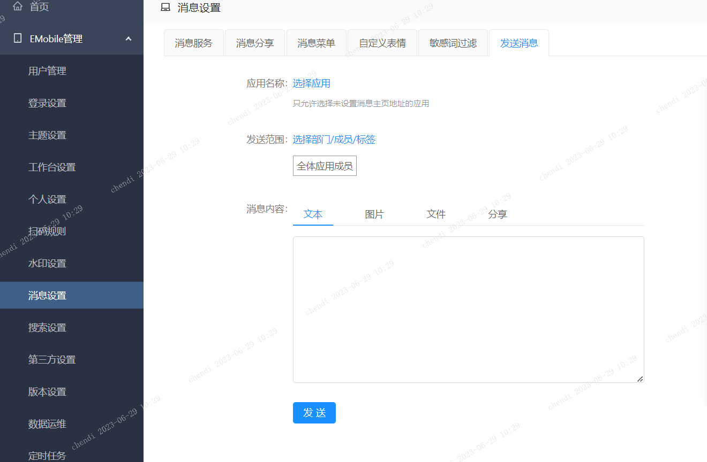Click inside the message text area
The width and height of the screenshot is (707, 462).
tap(468, 310)
